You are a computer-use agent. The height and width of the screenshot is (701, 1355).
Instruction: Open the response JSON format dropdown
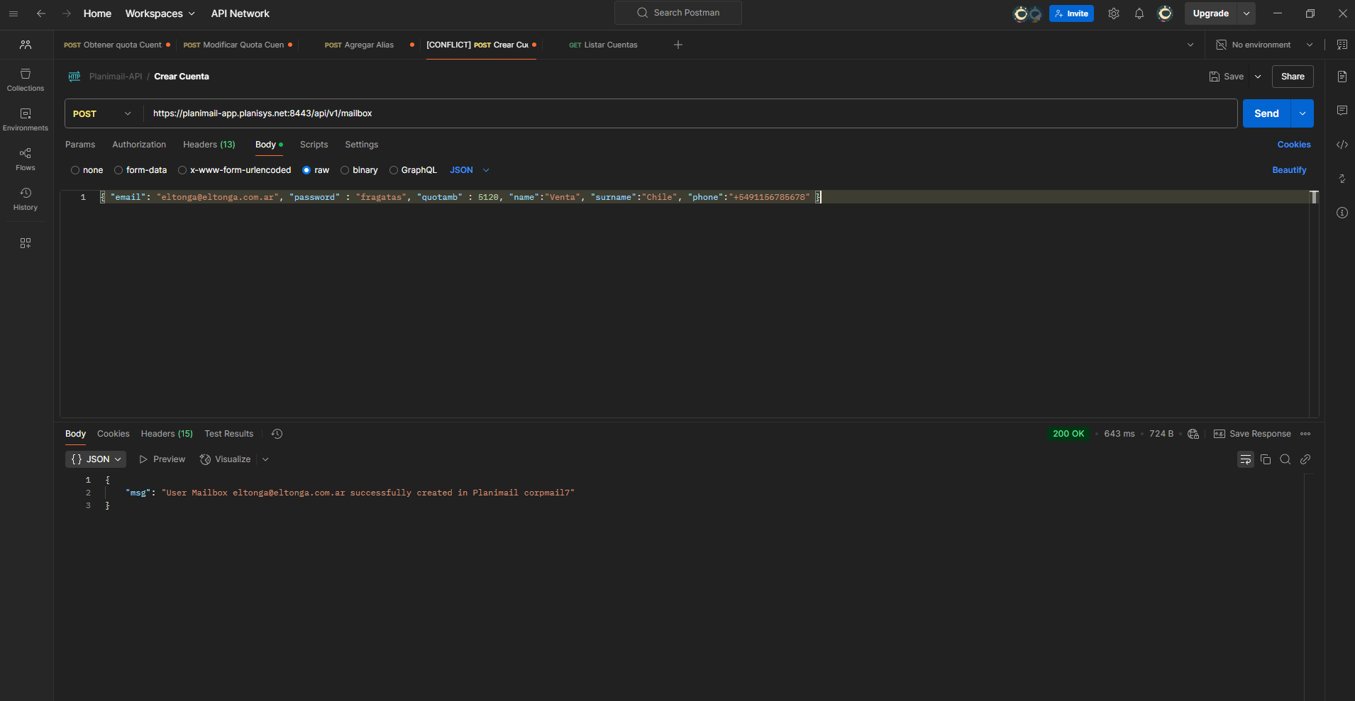(96, 459)
